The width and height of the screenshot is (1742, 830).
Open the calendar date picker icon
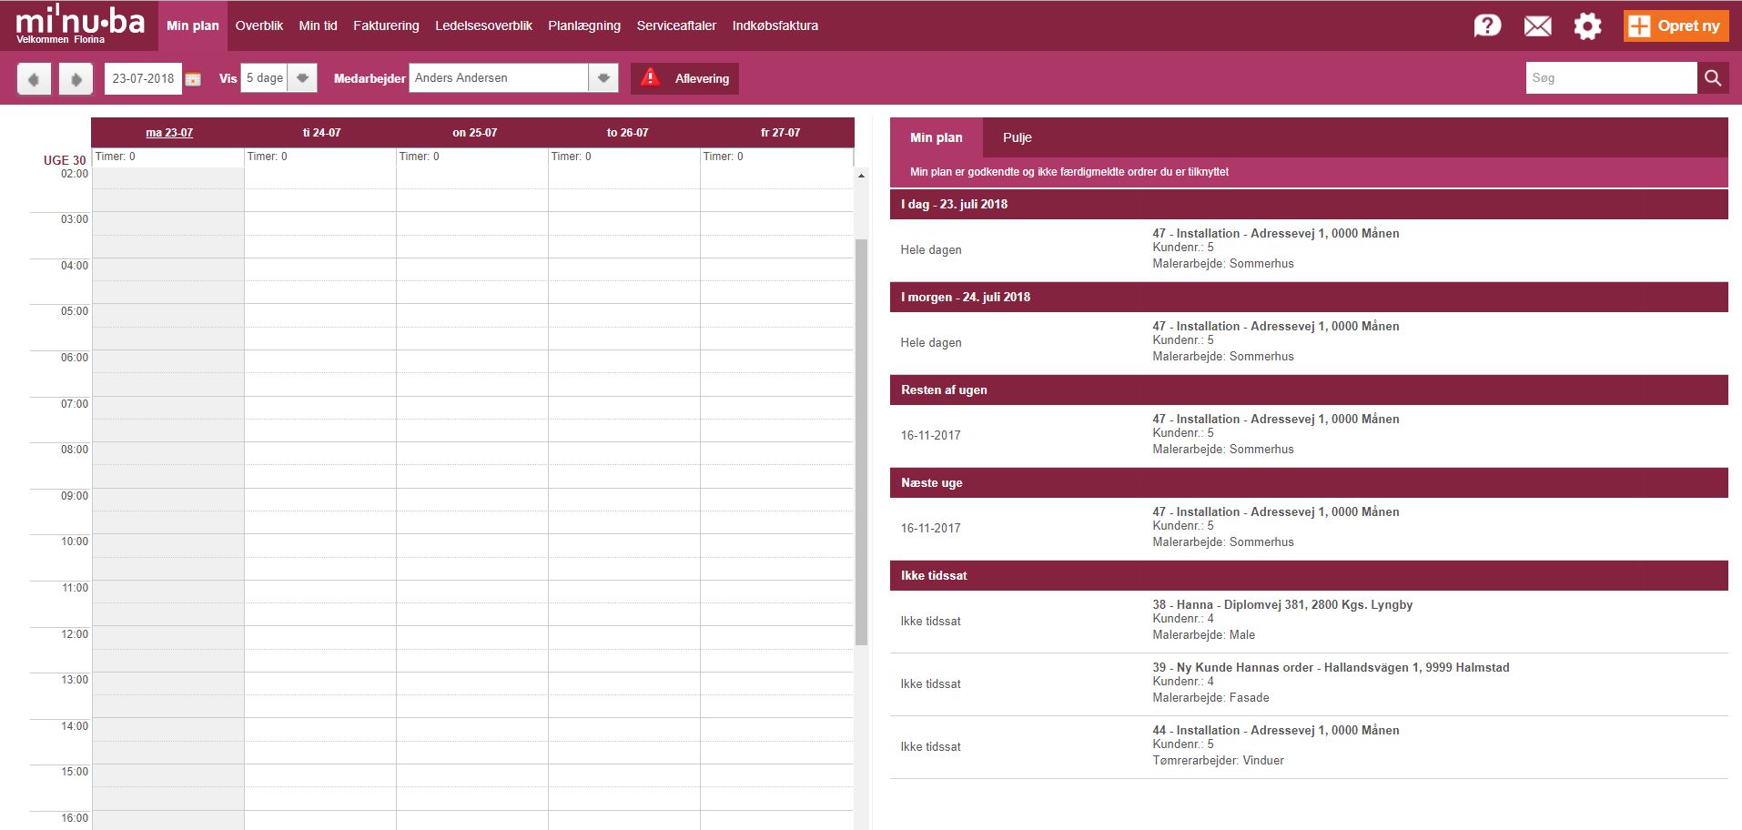[x=193, y=79]
